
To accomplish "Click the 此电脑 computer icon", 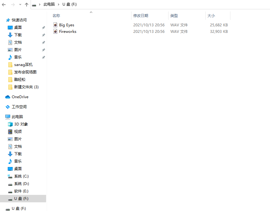I will pos(8,117).
